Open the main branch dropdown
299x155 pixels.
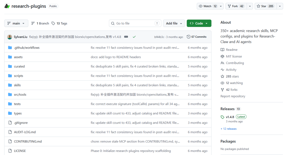pyautogui.click(x=16, y=23)
